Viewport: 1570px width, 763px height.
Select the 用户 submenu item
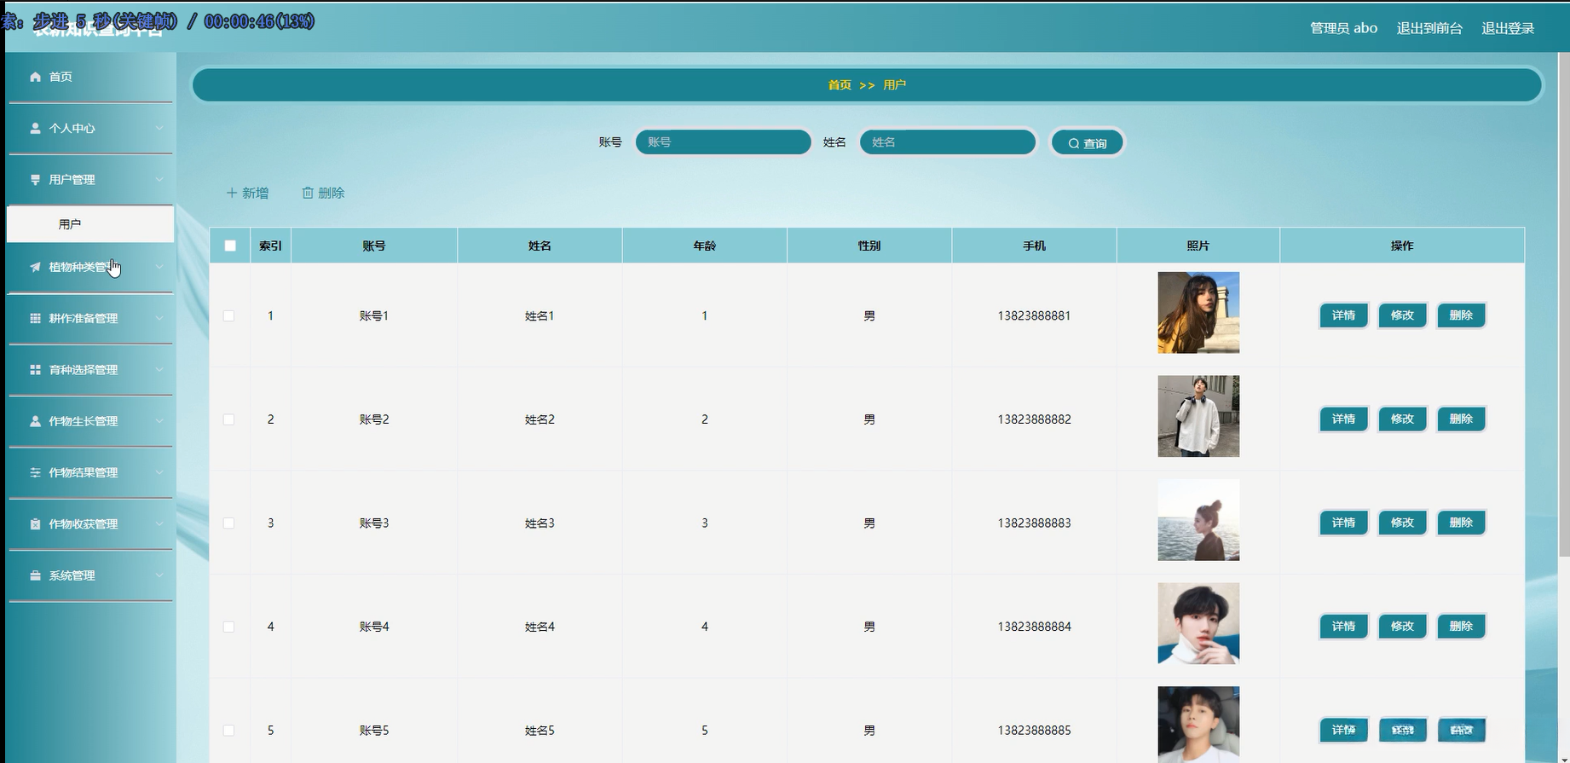point(90,224)
